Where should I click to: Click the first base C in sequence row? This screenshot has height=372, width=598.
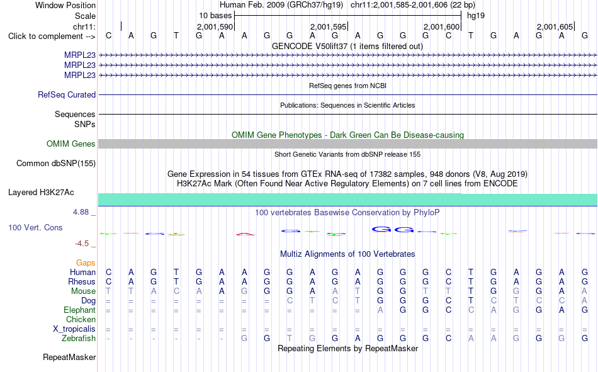pos(109,36)
